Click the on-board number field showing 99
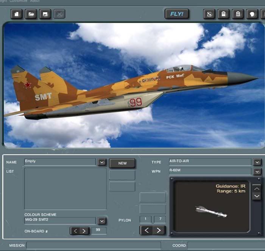Screen dimensions: 265x251 (x=99, y=231)
